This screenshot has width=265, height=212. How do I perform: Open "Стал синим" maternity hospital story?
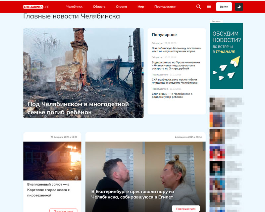(x=173, y=95)
